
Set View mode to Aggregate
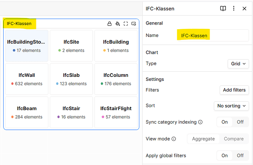click(x=203, y=139)
